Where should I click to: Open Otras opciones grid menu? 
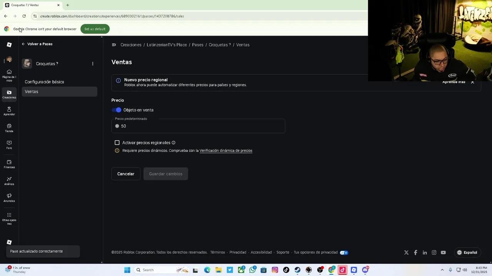(9, 219)
